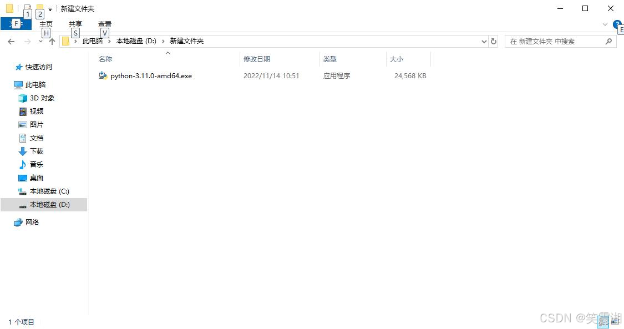Select 本地磁盘 (D:) in the sidebar
Screen dimensions: 624x329
pyautogui.click(x=50, y=205)
